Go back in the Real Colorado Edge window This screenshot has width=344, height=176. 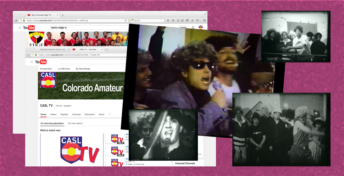click(16, 21)
